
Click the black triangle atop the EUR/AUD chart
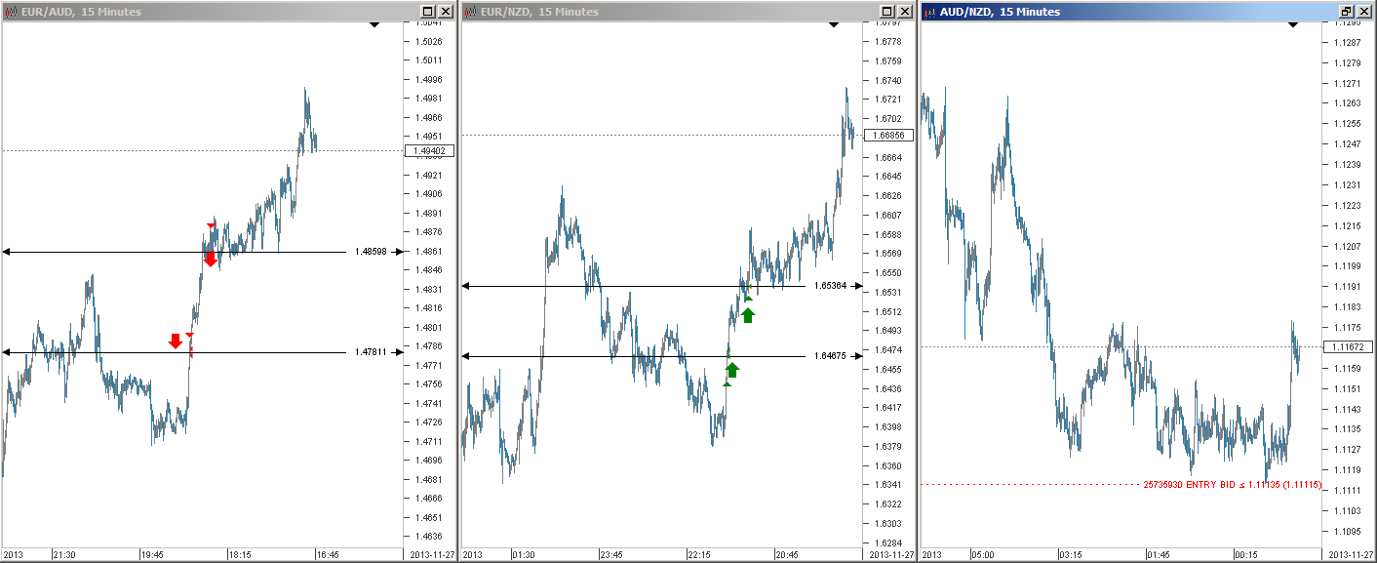coord(374,24)
